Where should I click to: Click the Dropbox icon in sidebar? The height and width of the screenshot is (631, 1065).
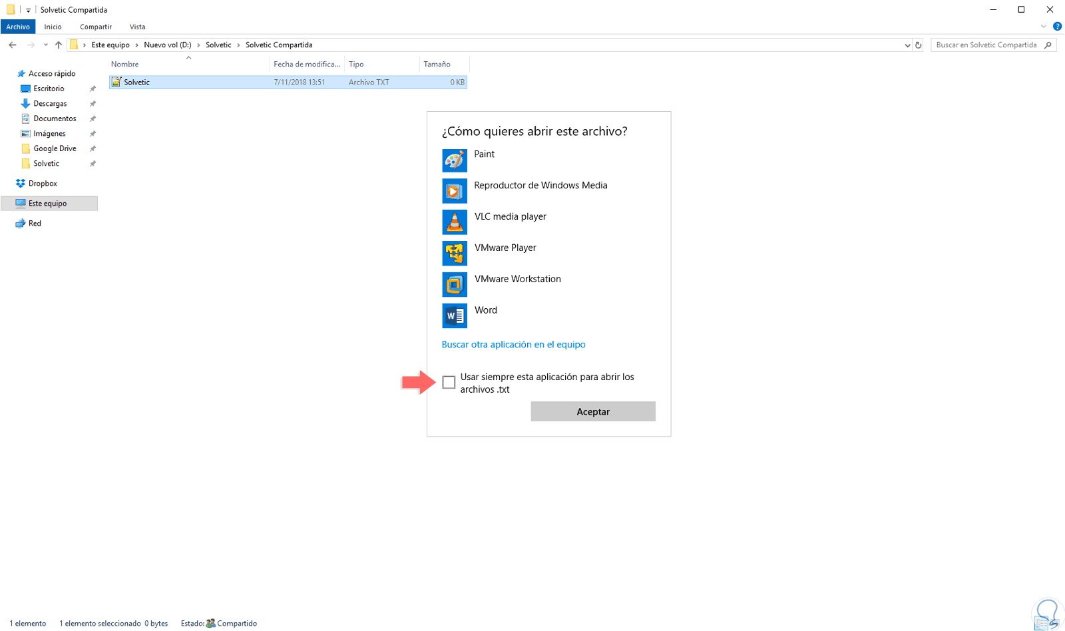tap(21, 184)
